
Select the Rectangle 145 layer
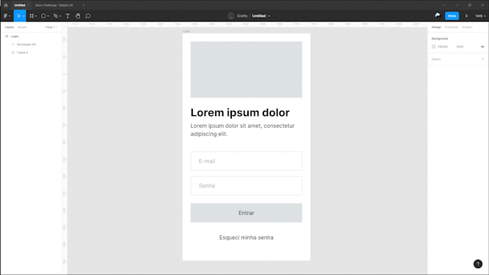pos(31,45)
